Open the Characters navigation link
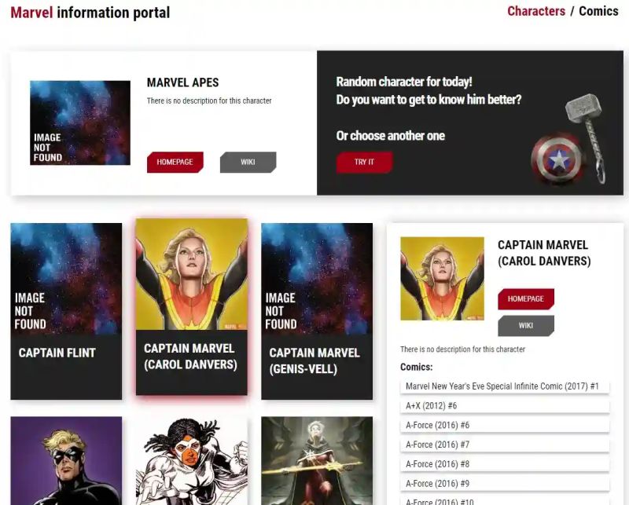 point(536,11)
